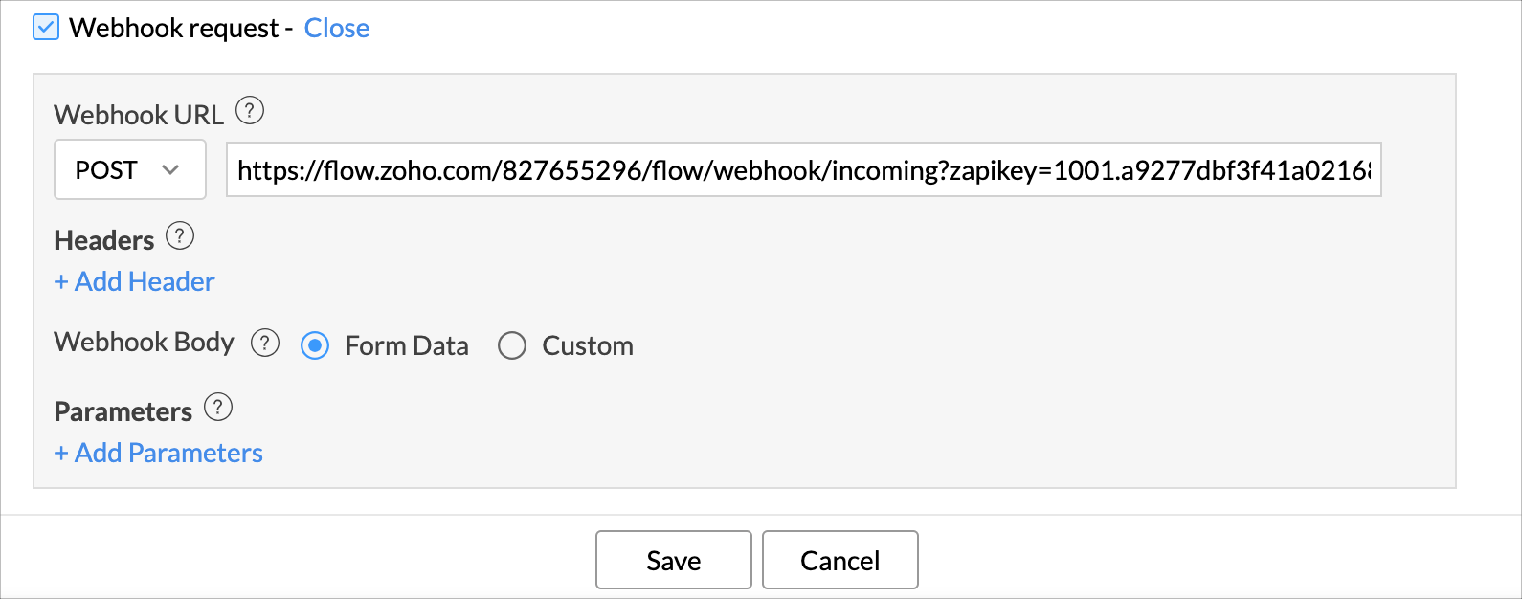The image size is (1522, 599).
Task: Click the Webhook request label text
Action: (x=174, y=28)
